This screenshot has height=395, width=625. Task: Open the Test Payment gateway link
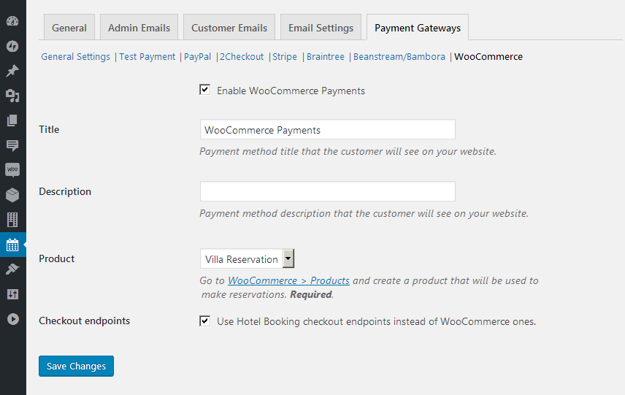[147, 57]
